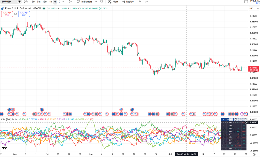Click the Euro/US flag symbol icon in the legend
This screenshot has height=157, width=260.
(x=3, y=8)
